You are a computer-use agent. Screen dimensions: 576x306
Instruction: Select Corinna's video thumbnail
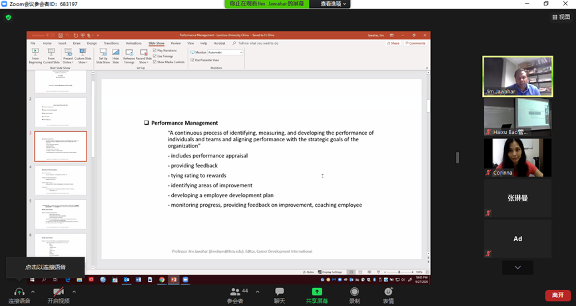[517, 157]
